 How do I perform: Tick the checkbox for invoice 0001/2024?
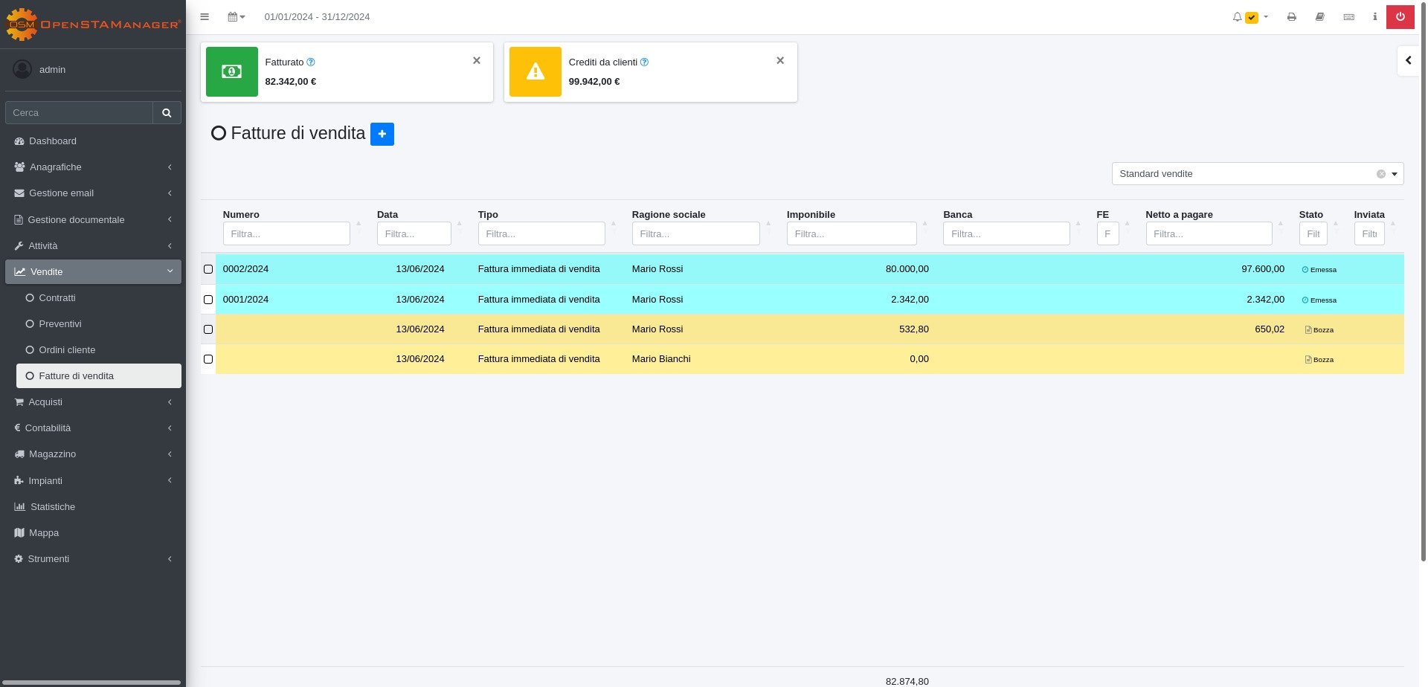(x=208, y=300)
